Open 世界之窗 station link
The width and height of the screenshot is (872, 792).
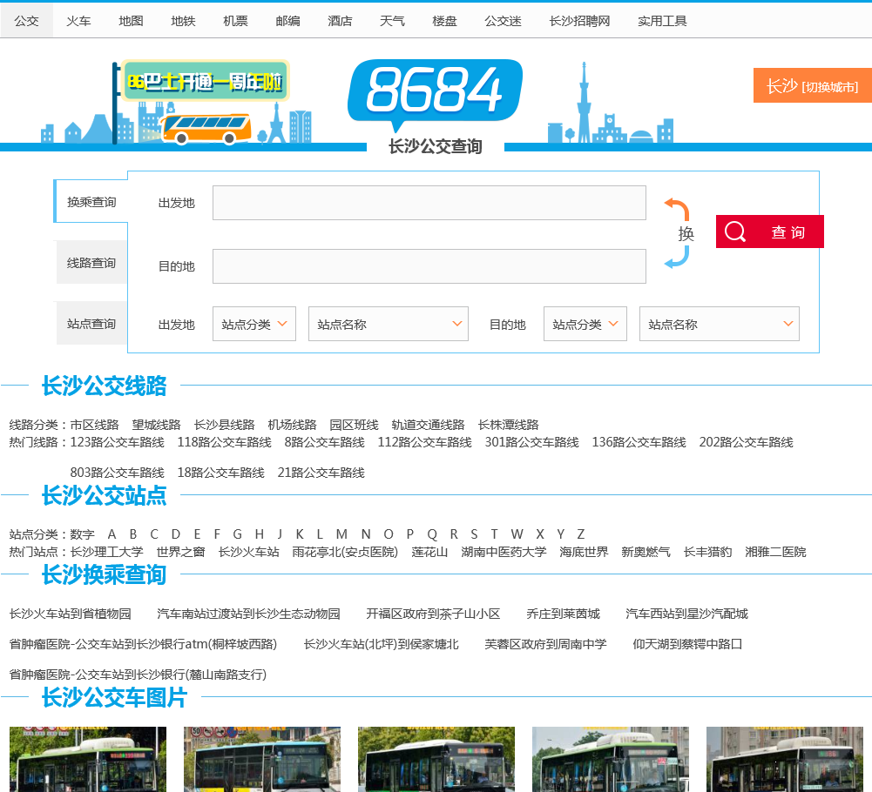180,552
